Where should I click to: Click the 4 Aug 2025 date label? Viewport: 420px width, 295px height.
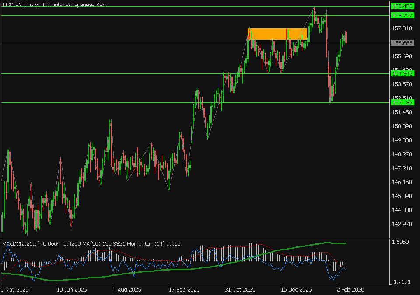pos(126,289)
